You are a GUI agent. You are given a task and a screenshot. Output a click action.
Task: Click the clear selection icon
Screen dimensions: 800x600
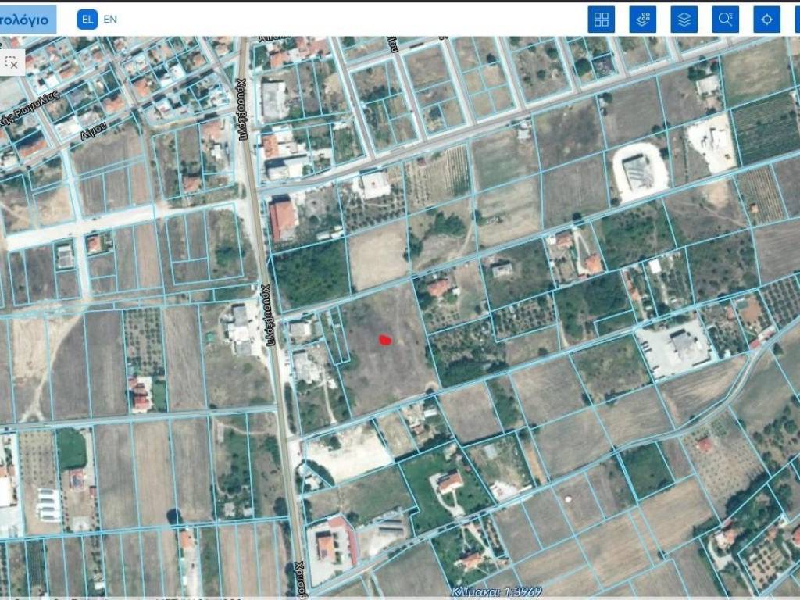point(12,61)
